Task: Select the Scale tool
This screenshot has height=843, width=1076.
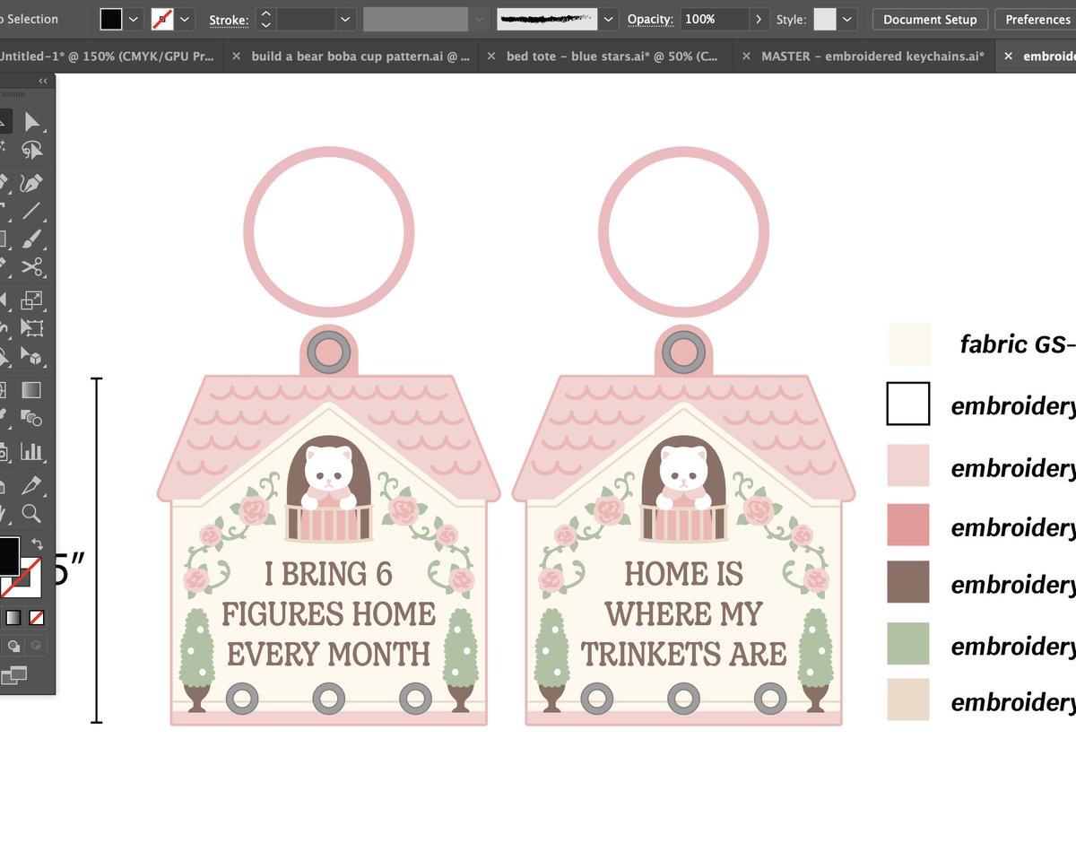Action: [x=32, y=300]
